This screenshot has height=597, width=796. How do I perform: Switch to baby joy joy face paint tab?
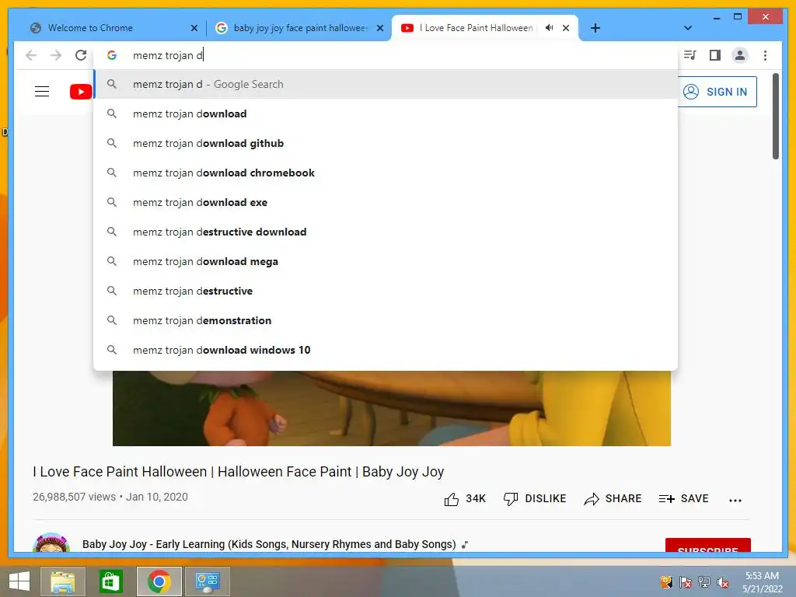(x=299, y=28)
